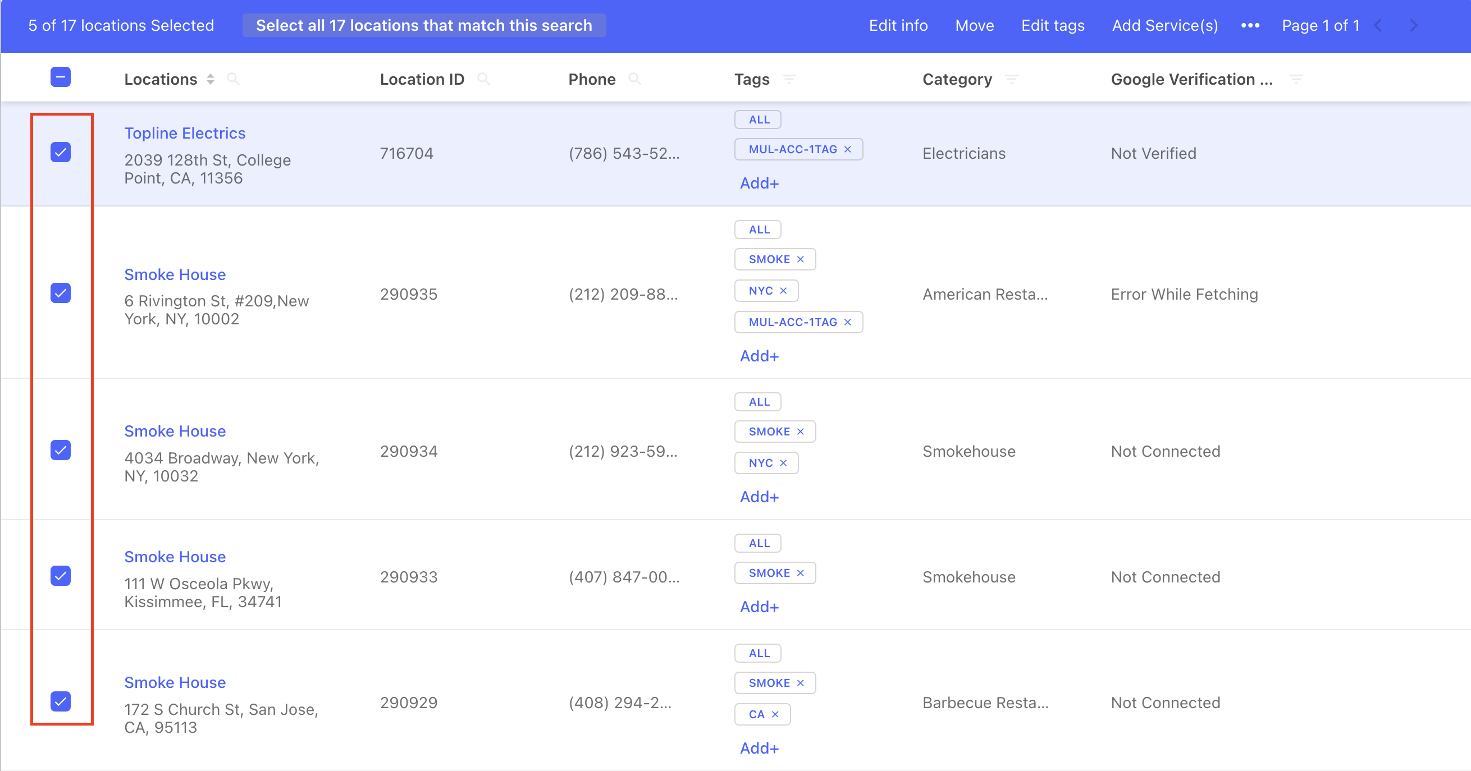Open Smoke House at 4034 Broadway
Screen dimensions: 1471x771
click(x=175, y=432)
